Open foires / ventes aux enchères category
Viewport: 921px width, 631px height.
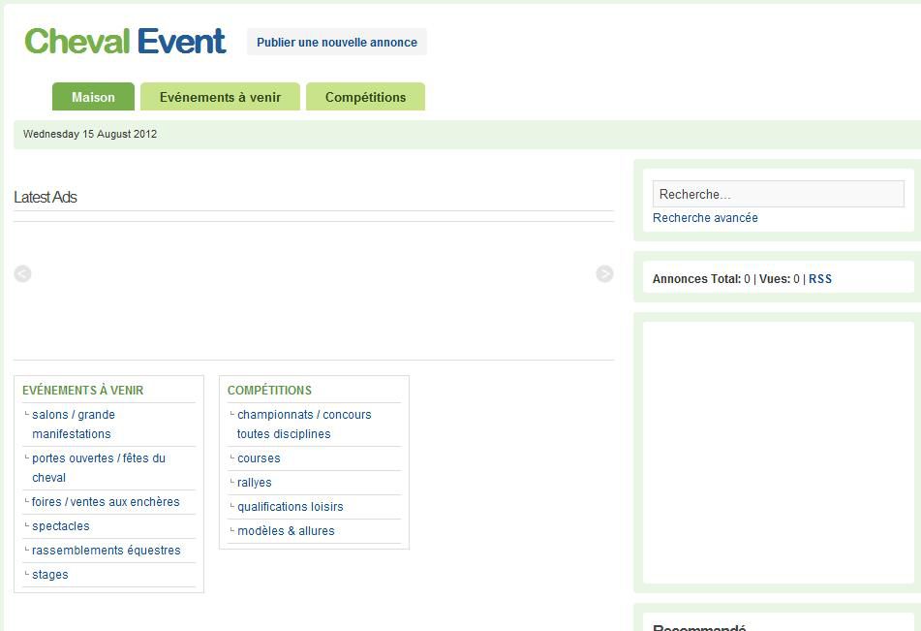point(106,502)
